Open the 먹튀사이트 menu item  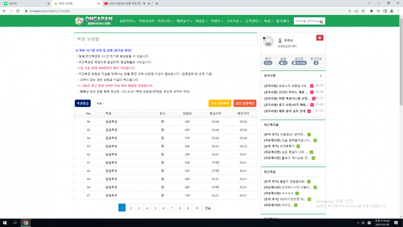[147, 21]
